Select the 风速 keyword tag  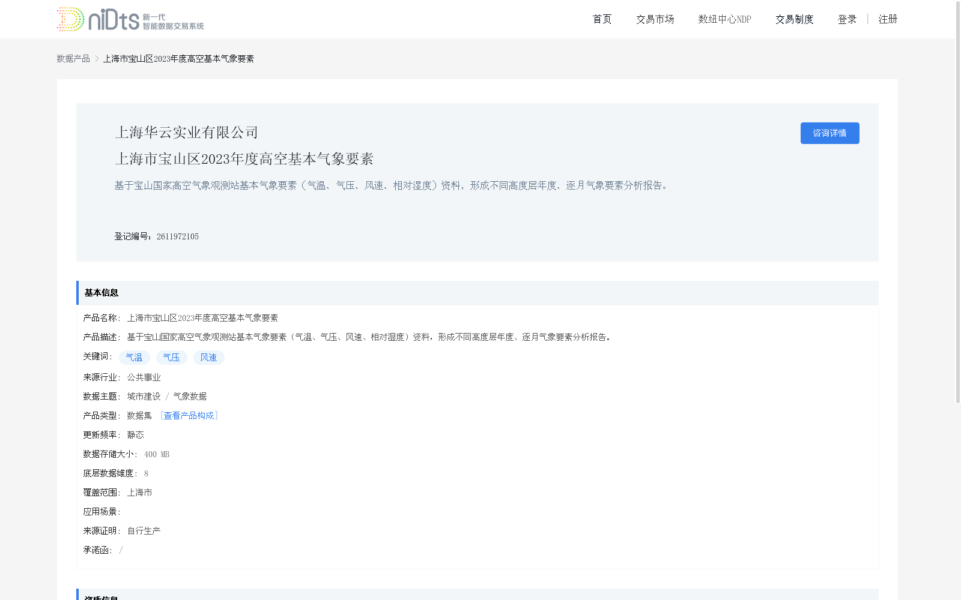[x=208, y=358]
